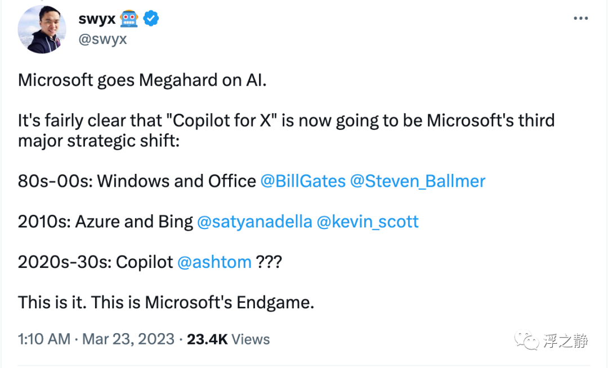Open the @swyx handle link
The image size is (608, 368).
tap(102, 39)
